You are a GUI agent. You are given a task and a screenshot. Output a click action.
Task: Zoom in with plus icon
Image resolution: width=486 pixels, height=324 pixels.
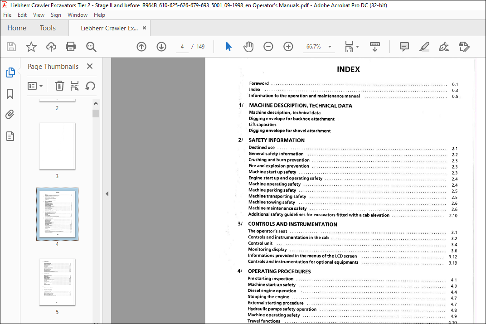coord(288,47)
